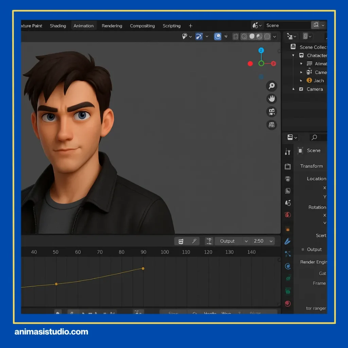The image size is (348, 348).
Task: Expand the Character collection in the outliner
Action: click(x=293, y=55)
